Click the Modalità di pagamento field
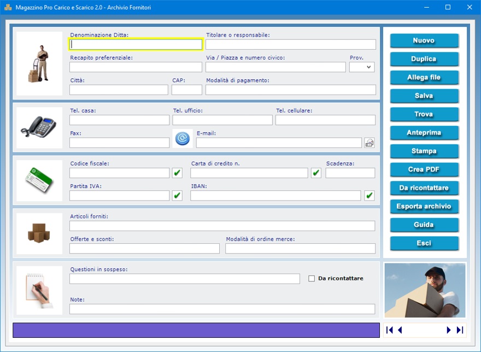The width and height of the screenshot is (481, 352). point(290,90)
